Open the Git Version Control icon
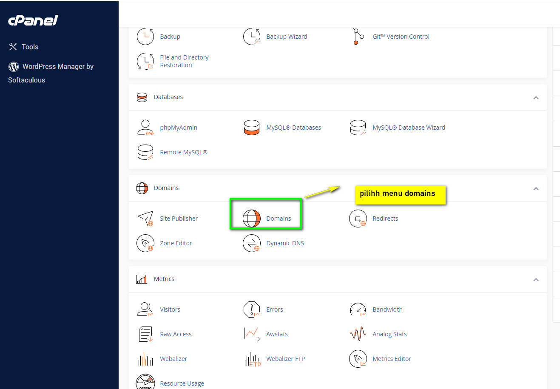Viewport: 560px width, 389px height. coord(358,37)
